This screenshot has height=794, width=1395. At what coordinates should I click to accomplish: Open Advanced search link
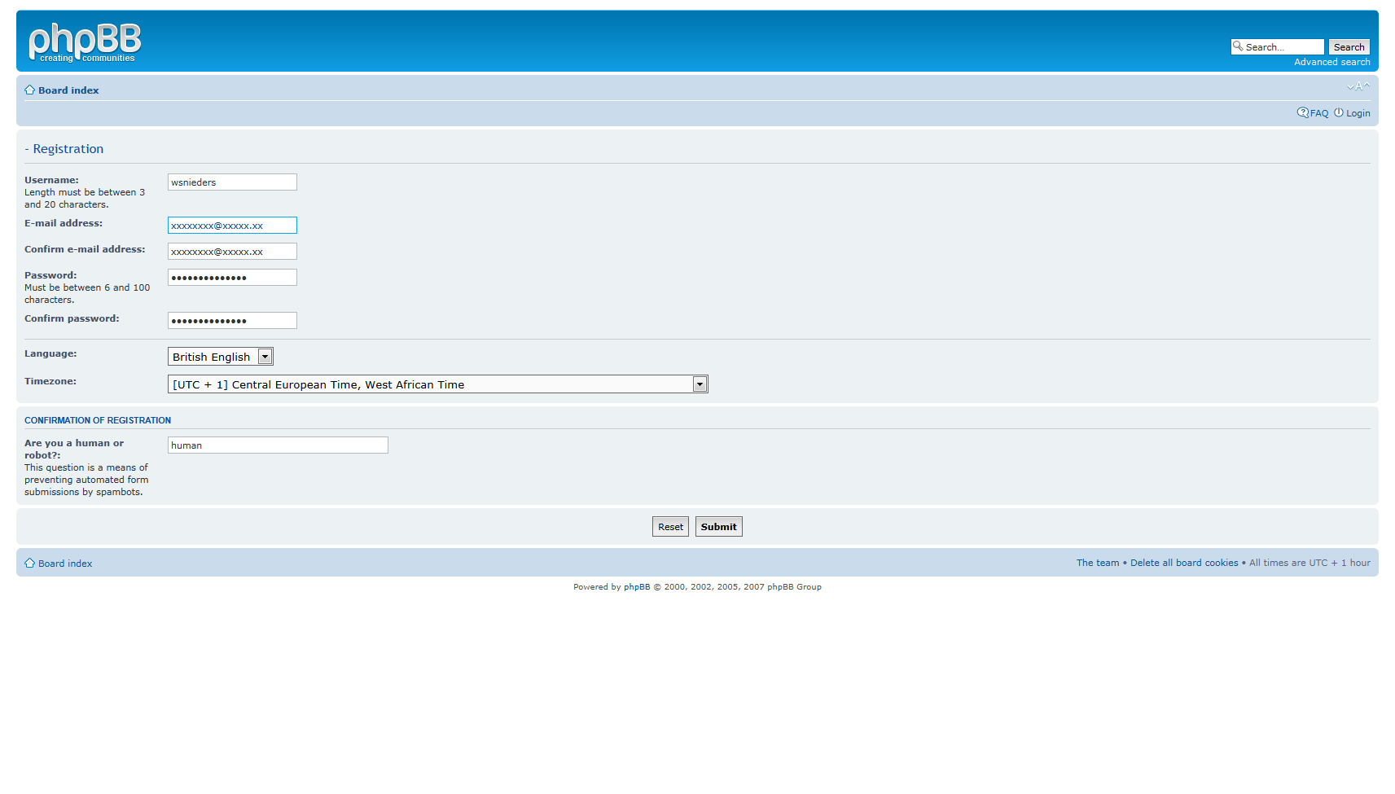[x=1331, y=63]
